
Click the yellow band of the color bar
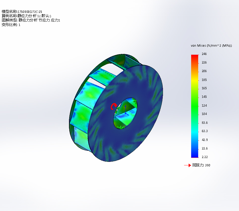pos(194,80)
